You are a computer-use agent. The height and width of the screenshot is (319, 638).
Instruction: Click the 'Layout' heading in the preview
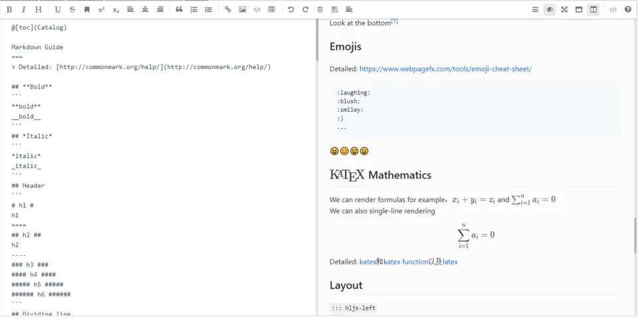[346, 285]
